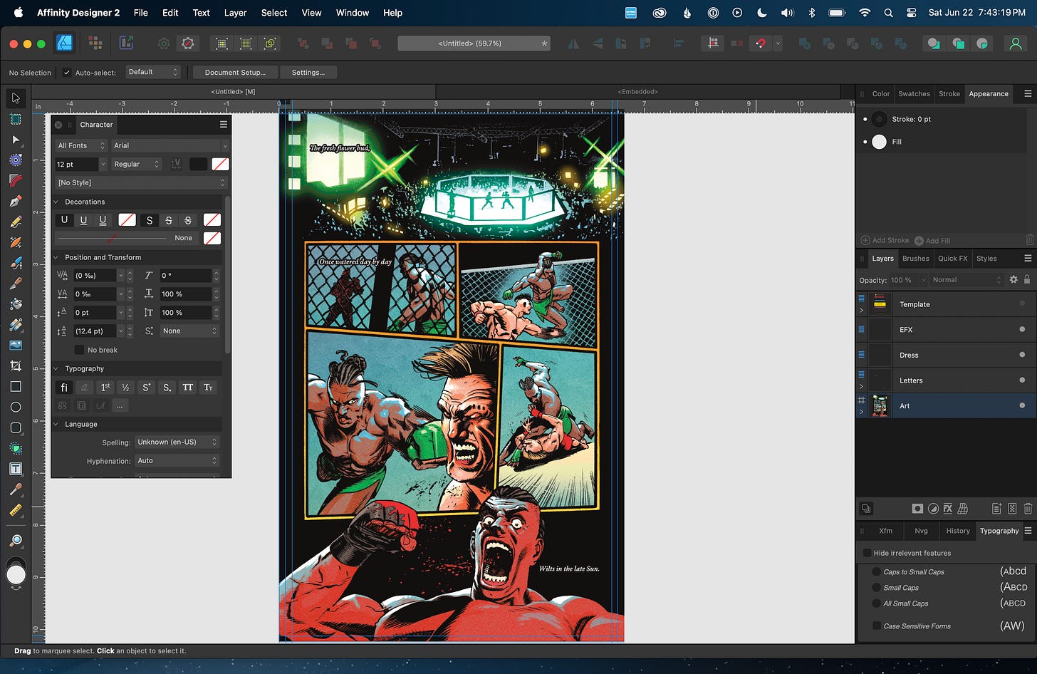Open the Normal blend mode dropdown
Viewport: 1037px width, 674px height.
967,280
